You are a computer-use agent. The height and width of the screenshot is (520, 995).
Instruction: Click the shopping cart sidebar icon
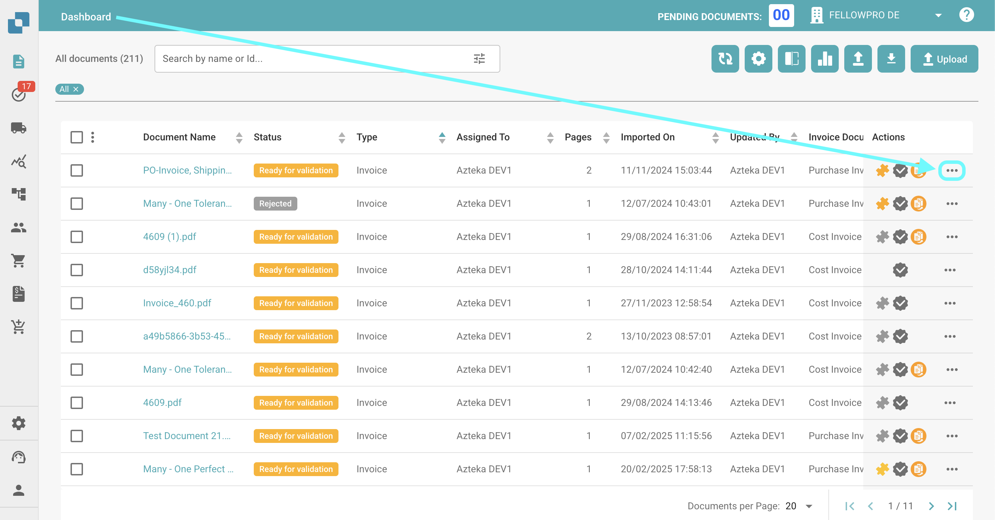coord(19,261)
